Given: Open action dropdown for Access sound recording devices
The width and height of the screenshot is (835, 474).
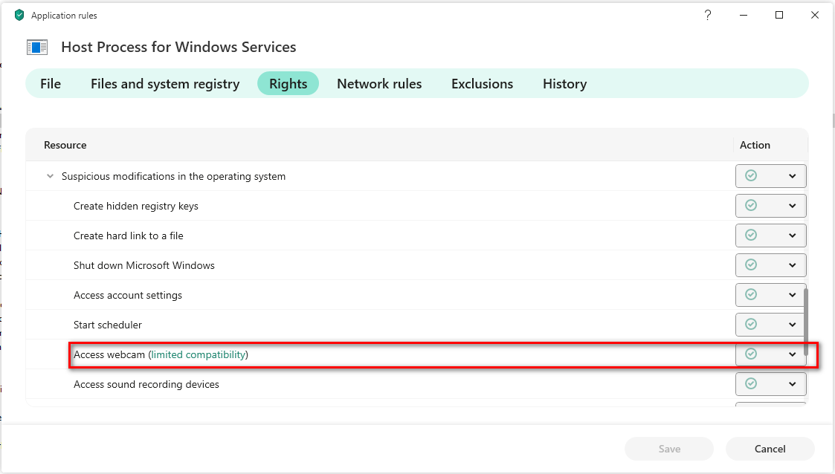Looking at the screenshot, I should (792, 384).
